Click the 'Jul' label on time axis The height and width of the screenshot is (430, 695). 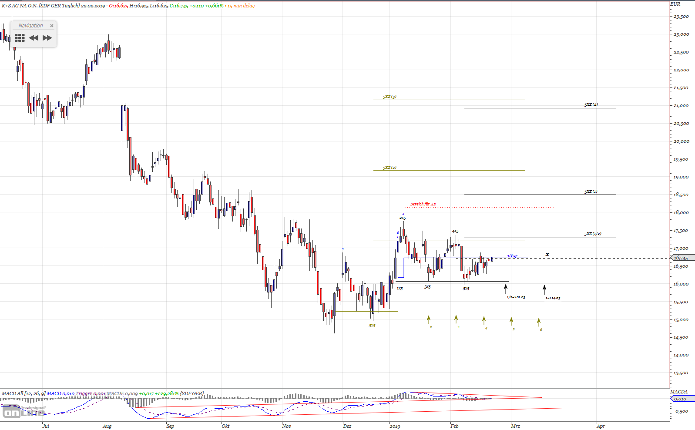pyautogui.click(x=46, y=426)
